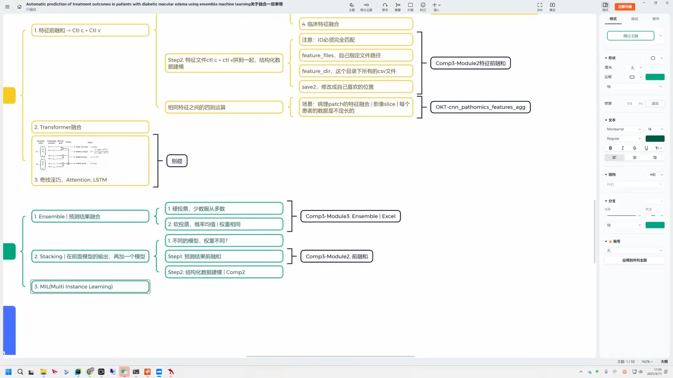The width and height of the screenshot is (673, 378).
Task: Open the 标记 marker smiley icon
Action: pos(423,5)
